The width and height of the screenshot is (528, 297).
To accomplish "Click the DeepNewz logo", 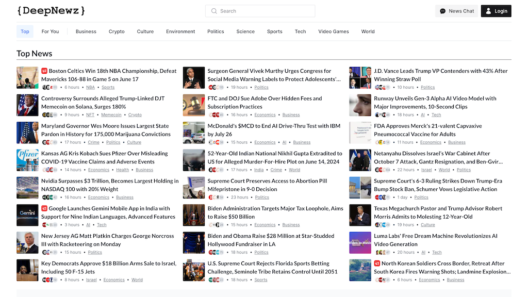I will (x=51, y=11).
